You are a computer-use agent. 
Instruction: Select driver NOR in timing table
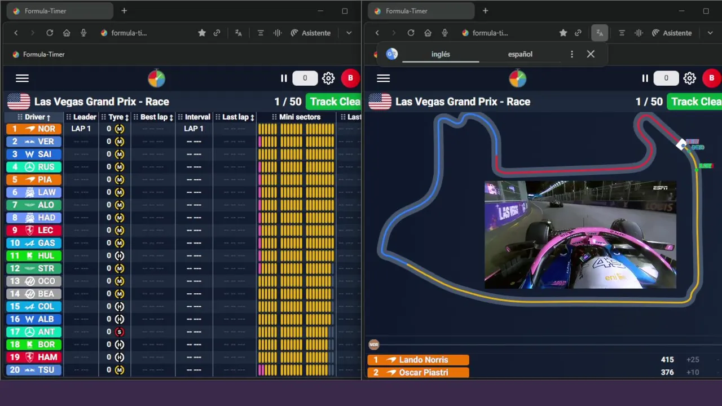pos(34,129)
